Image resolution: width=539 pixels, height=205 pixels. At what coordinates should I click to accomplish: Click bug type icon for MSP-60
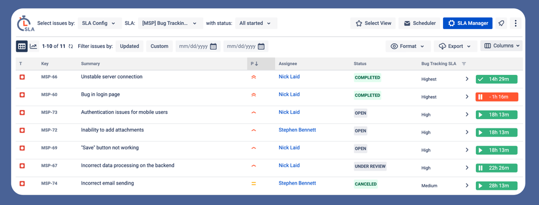22,94
